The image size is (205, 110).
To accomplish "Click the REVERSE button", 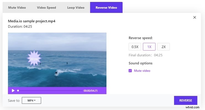I will (x=185, y=100).
